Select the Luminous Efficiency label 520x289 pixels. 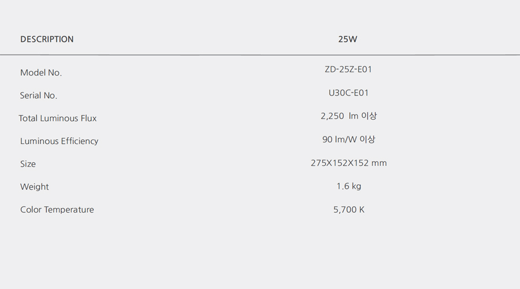60,142
